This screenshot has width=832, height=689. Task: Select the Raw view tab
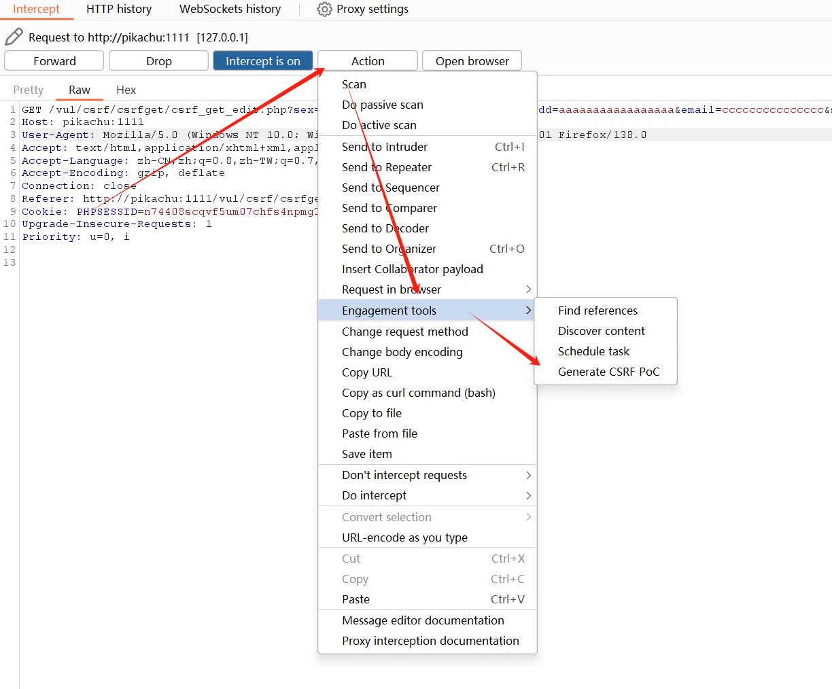(x=80, y=90)
